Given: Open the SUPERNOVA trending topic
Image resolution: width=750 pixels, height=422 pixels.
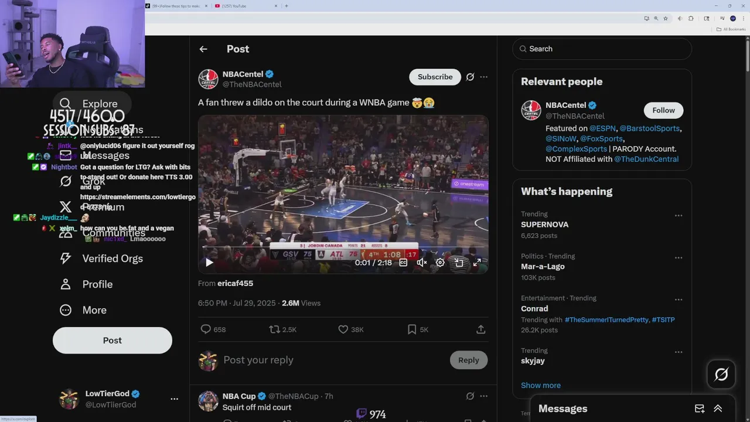Looking at the screenshot, I should point(544,224).
